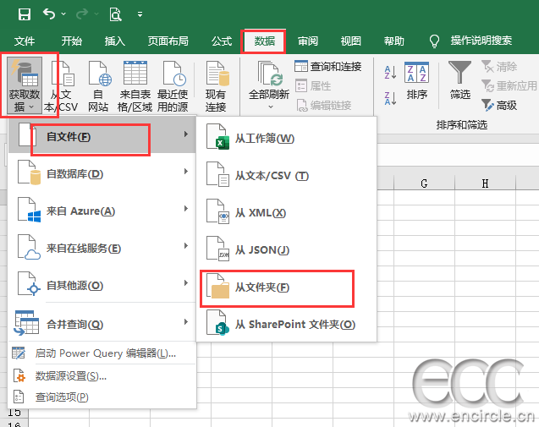Open the 视图 (View) ribbon tab
This screenshot has width=539, height=427.
click(x=351, y=41)
